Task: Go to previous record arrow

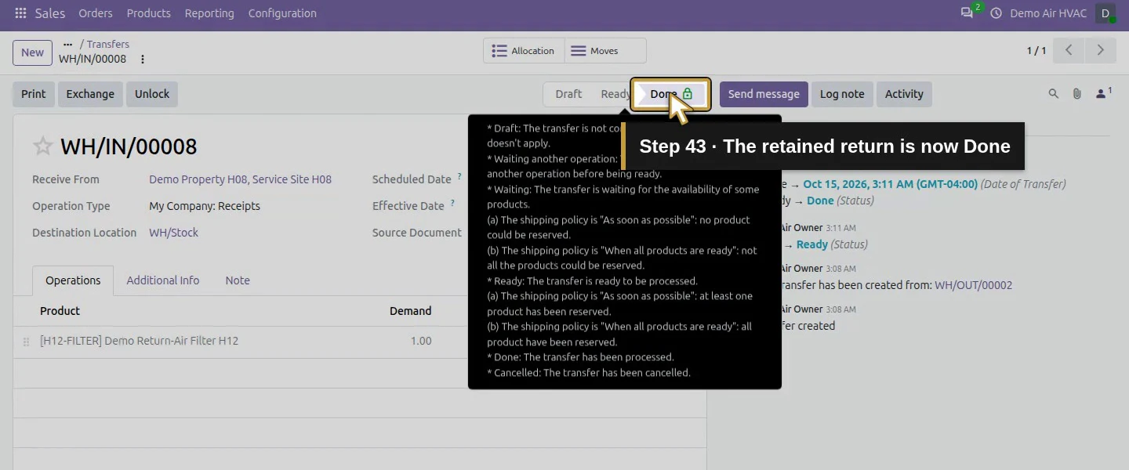Action: pyautogui.click(x=1068, y=50)
